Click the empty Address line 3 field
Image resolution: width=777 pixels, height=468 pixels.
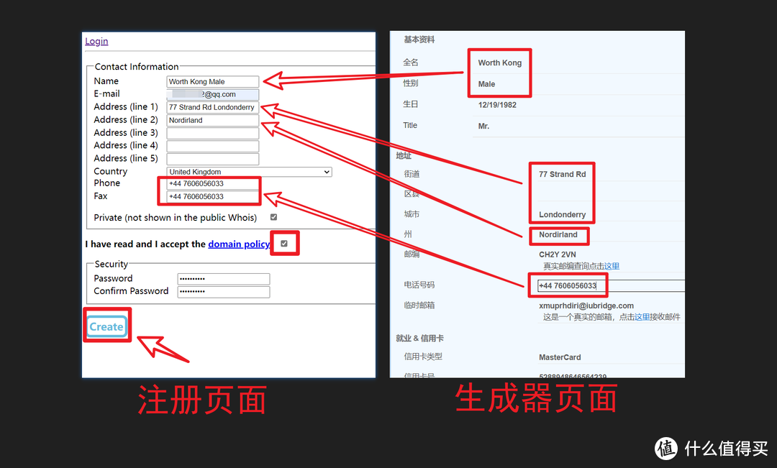[212, 133]
